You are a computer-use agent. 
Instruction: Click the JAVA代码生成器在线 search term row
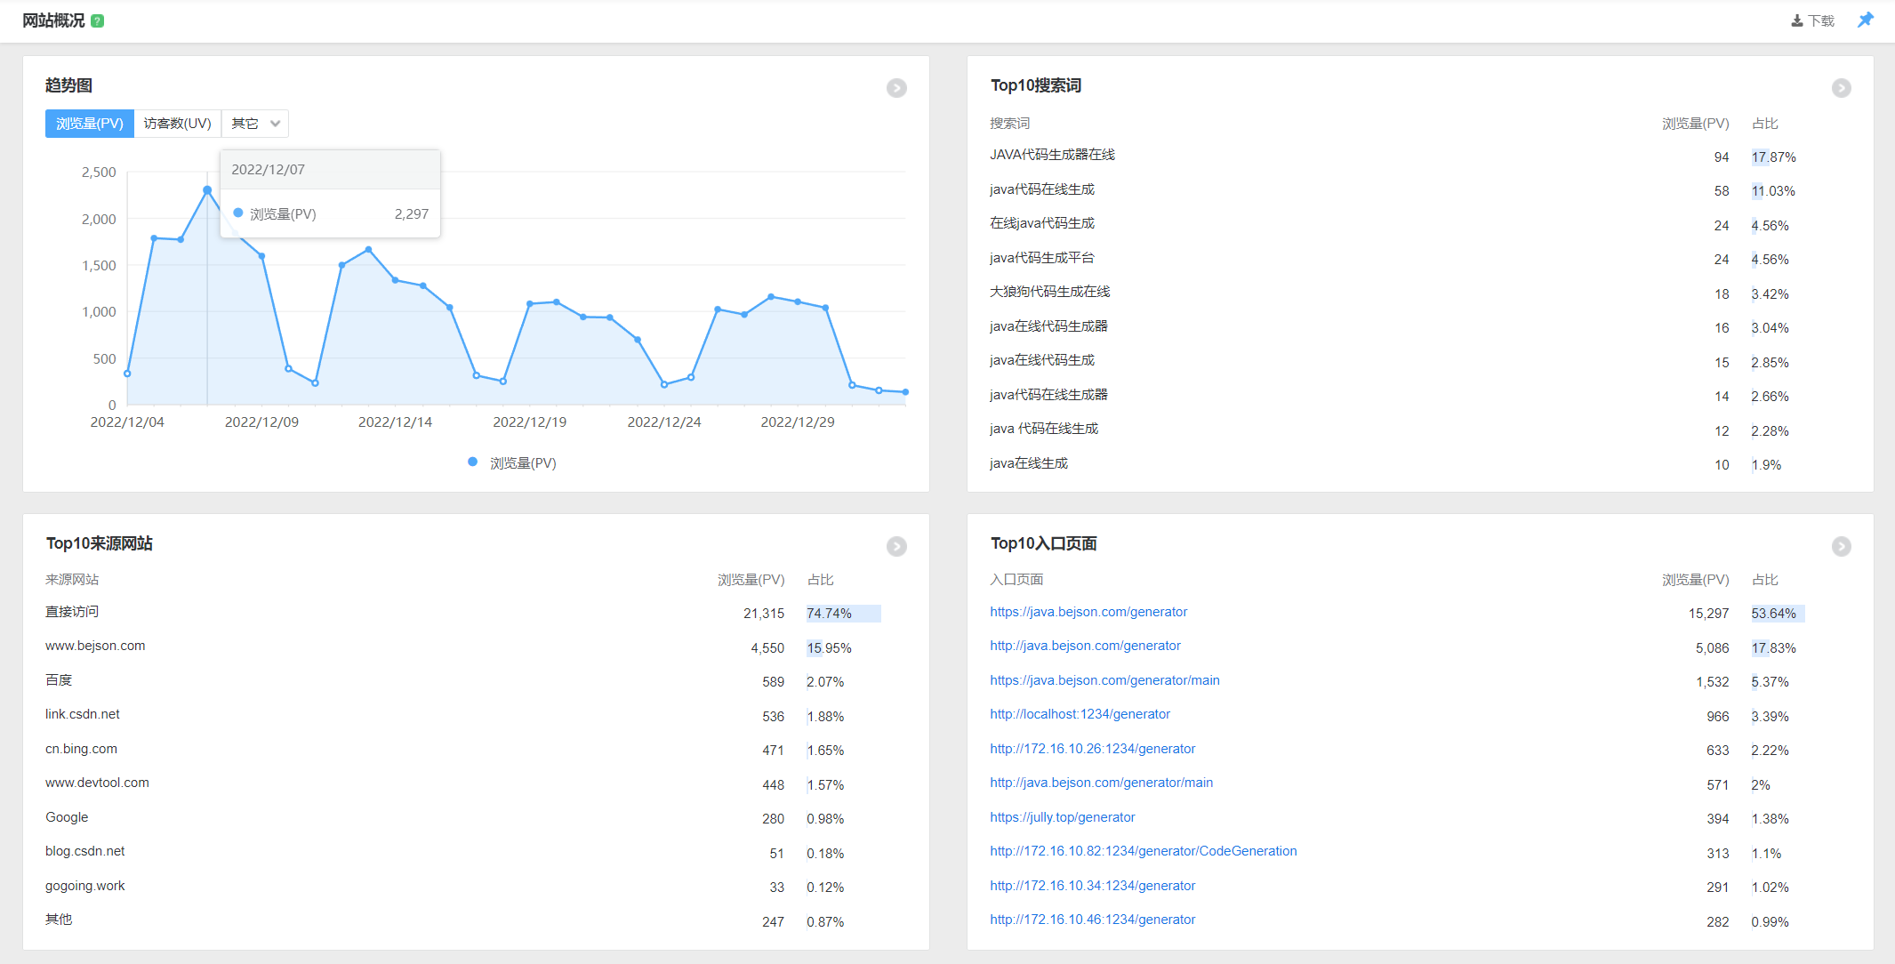(1052, 155)
